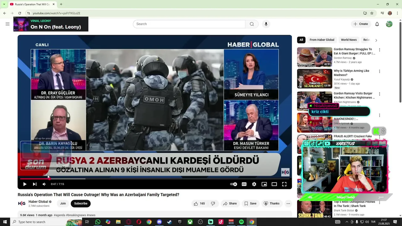Go back to the previous page
The image size is (402, 226).
coord(4,13)
